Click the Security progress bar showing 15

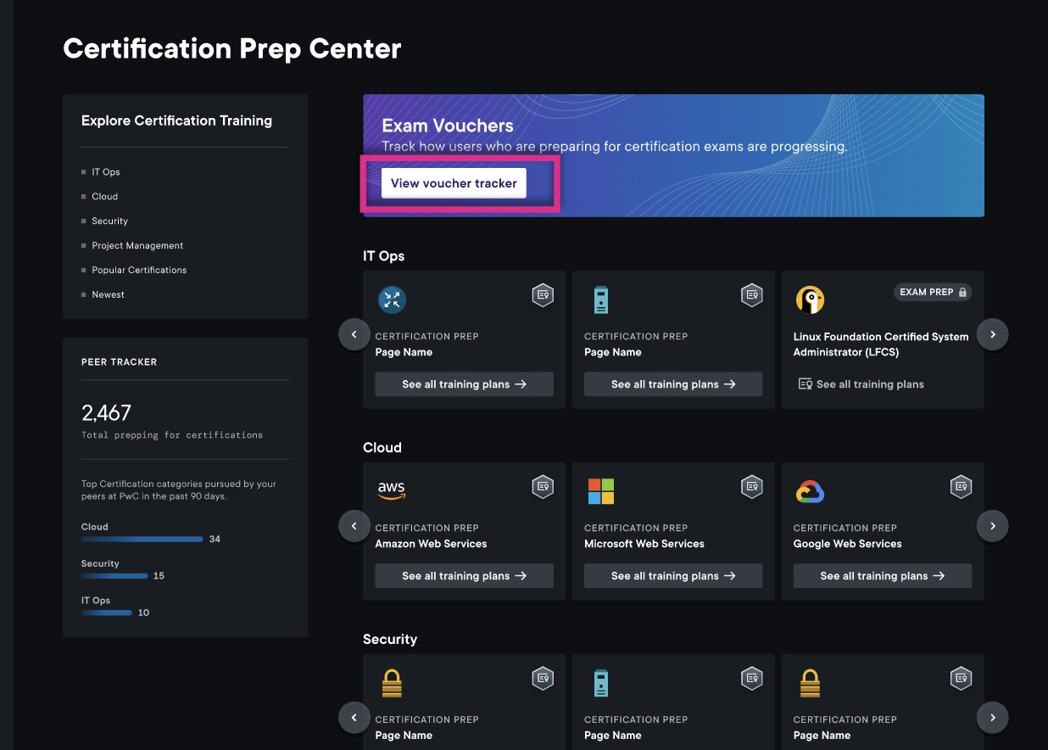click(x=114, y=575)
